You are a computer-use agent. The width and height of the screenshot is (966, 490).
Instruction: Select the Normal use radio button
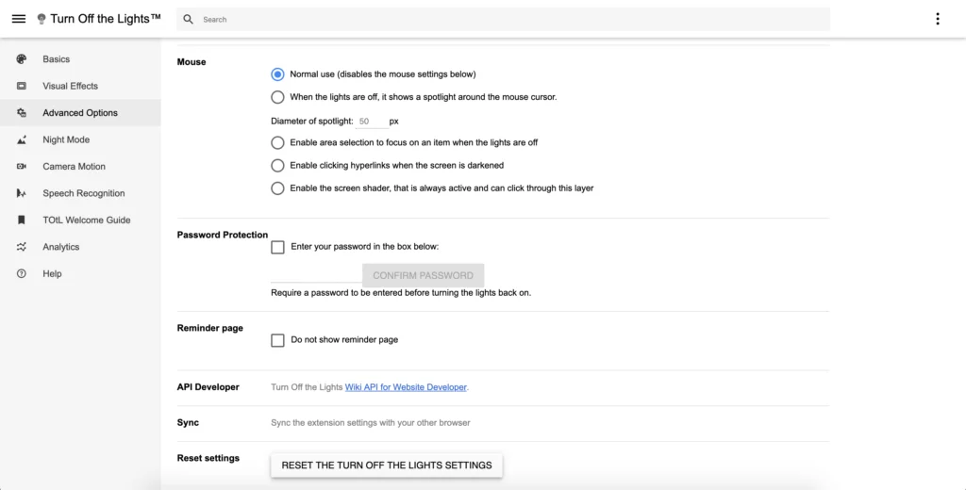[277, 74]
